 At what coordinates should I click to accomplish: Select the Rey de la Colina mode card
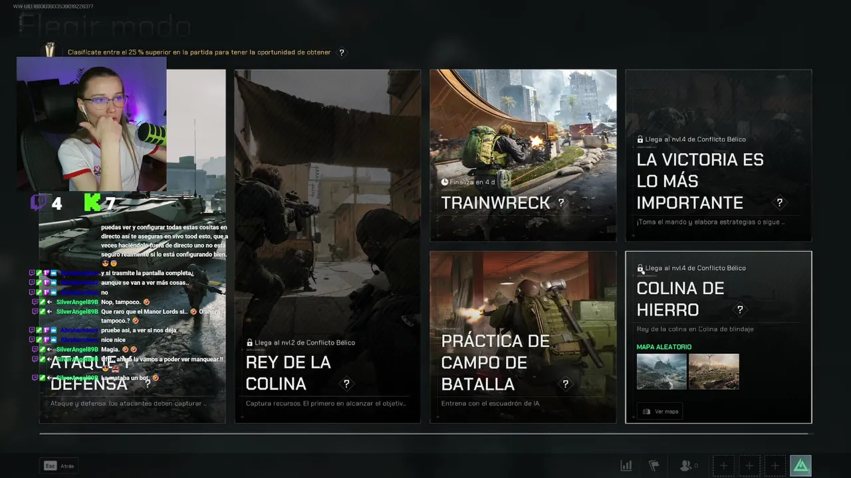[328, 246]
